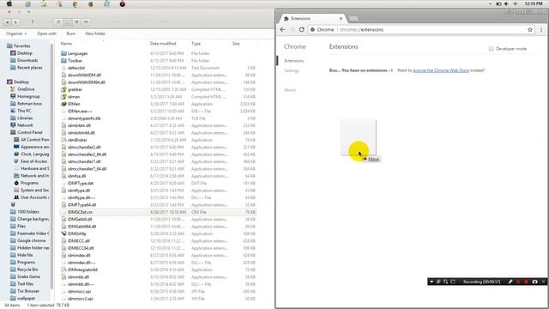Select the defexclist text document
The image size is (549, 309).
click(76, 68)
